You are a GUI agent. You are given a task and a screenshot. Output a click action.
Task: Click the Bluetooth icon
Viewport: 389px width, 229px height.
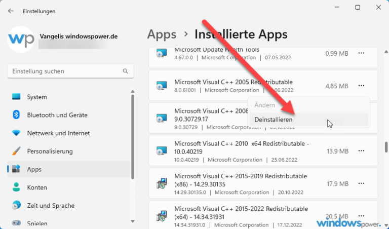coord(16,115)
